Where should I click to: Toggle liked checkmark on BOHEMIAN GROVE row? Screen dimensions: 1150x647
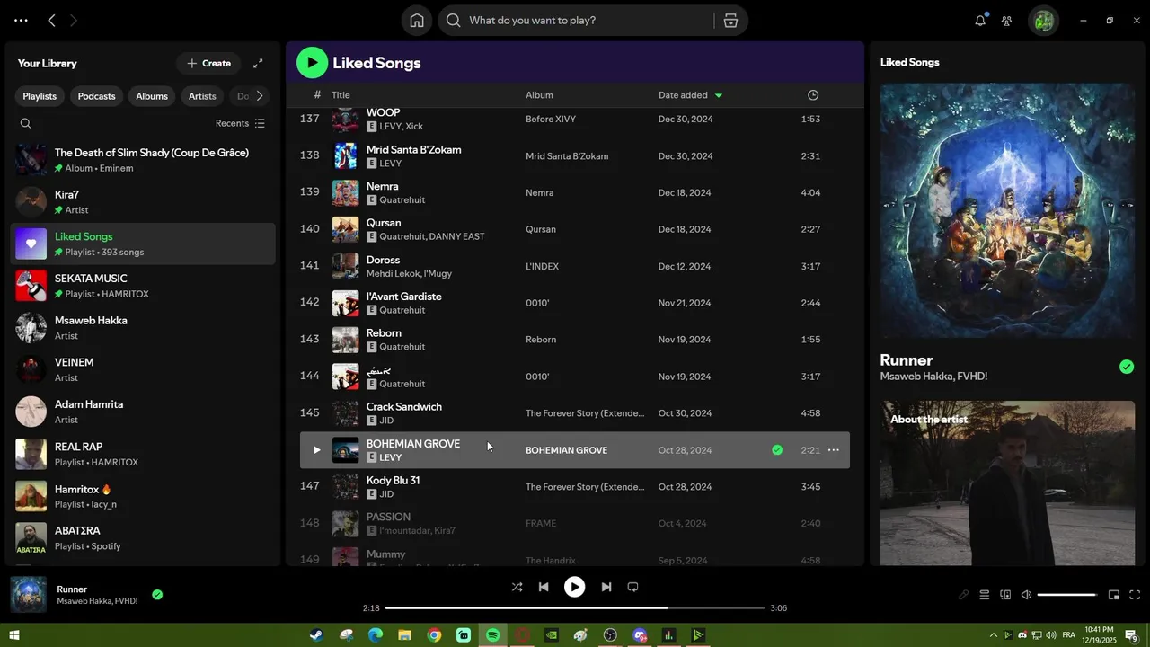[777, 450]
